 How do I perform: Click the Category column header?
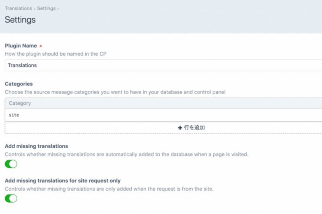(x=20, y=103)
